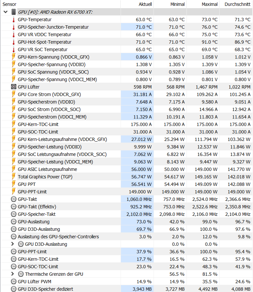Click clock icon beside GPU-Speicher-Takt
Image resolution: width=253 pixels, height=292 pixels.
[x=14, y=214]
